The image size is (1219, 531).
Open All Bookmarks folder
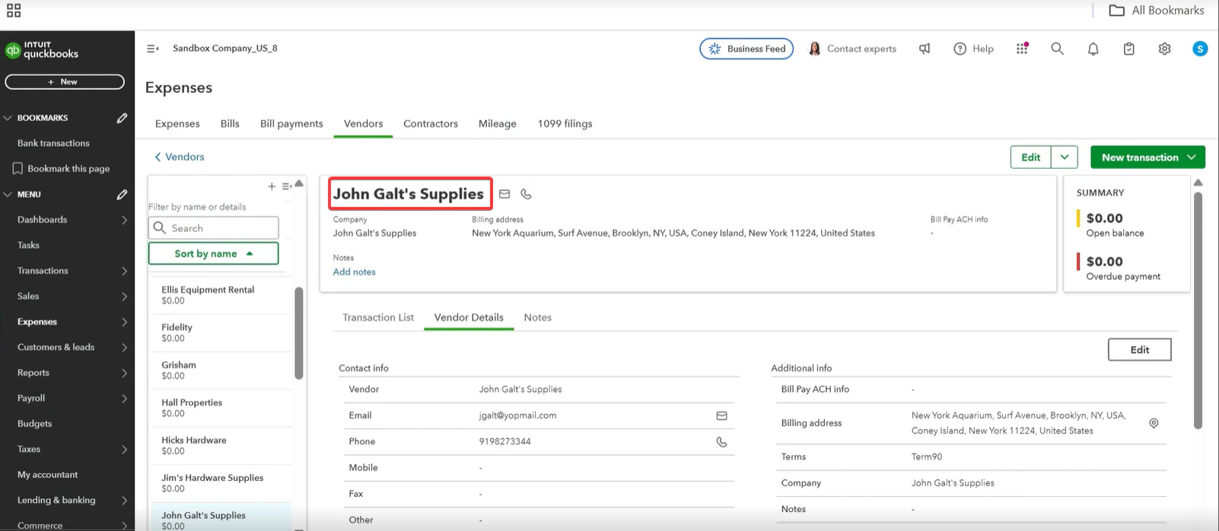pos(1157,11)
